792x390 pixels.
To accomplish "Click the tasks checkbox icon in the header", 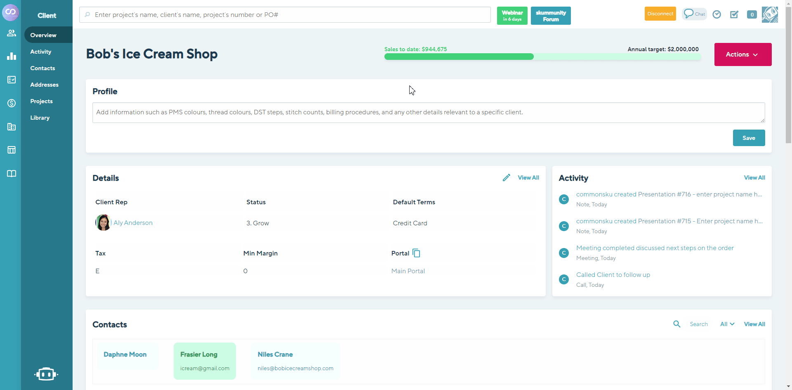I will (x=734, y=14).
